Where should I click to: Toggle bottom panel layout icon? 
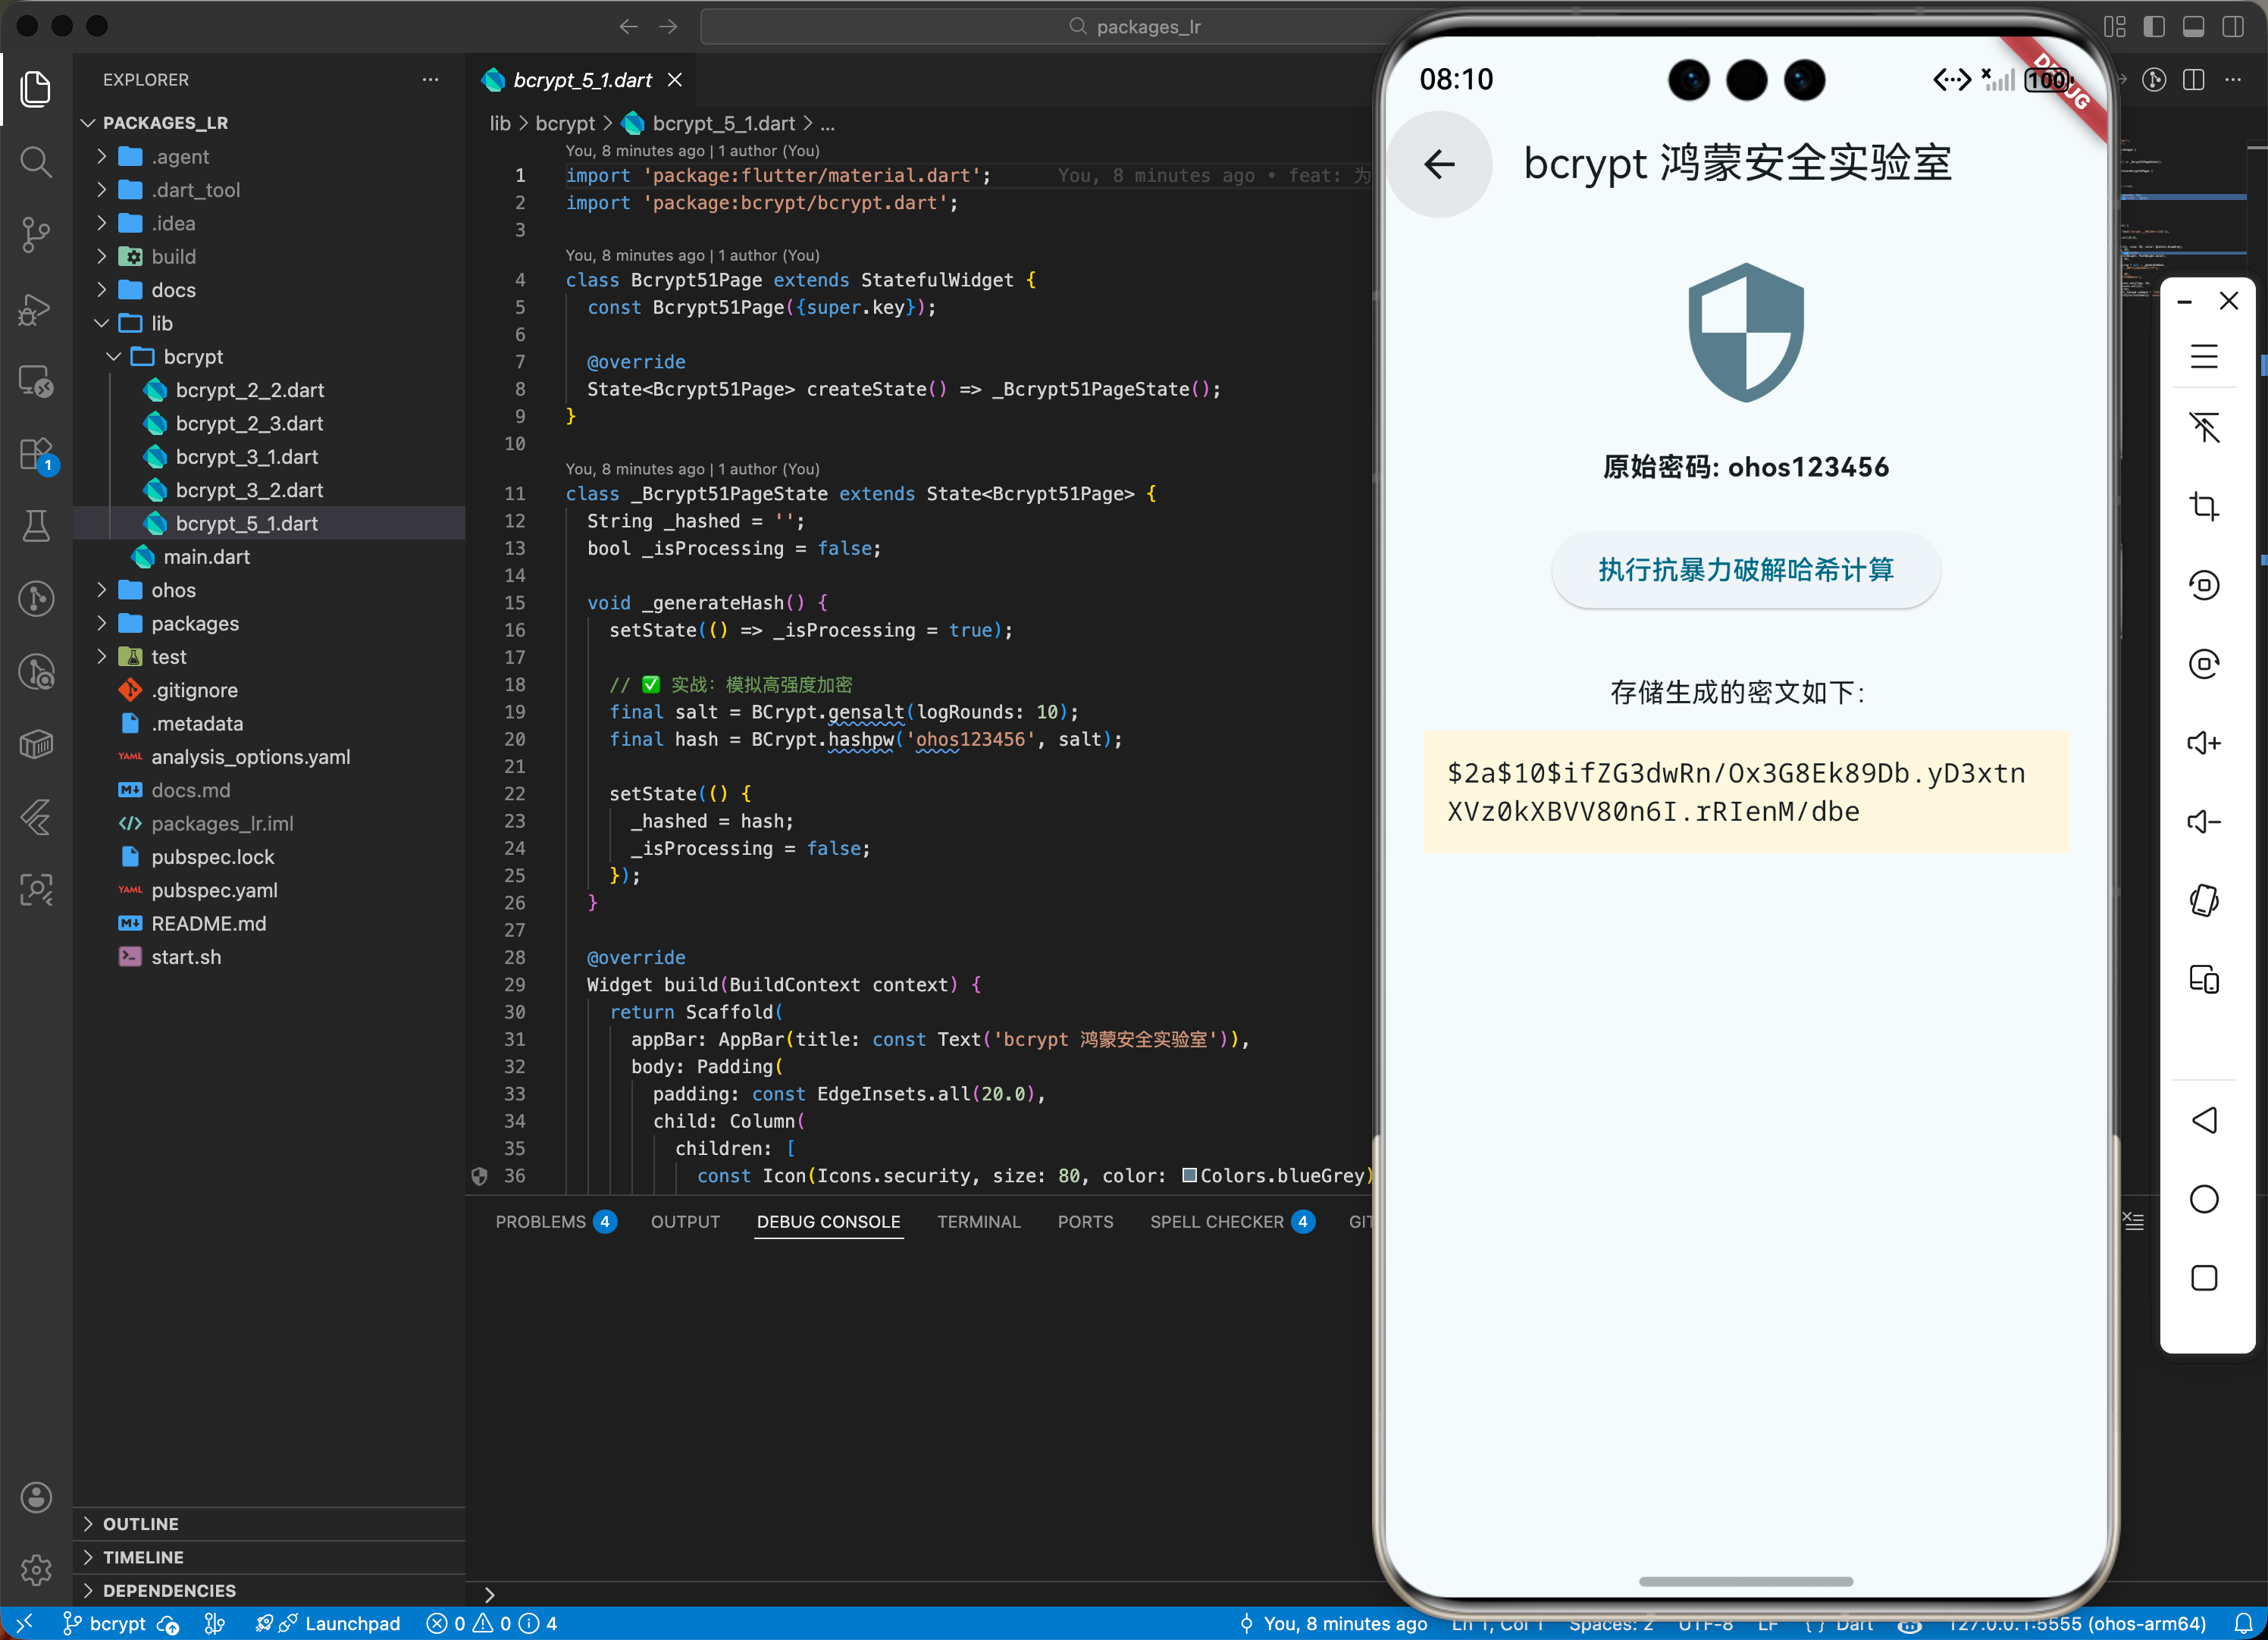pos(2194,27)
